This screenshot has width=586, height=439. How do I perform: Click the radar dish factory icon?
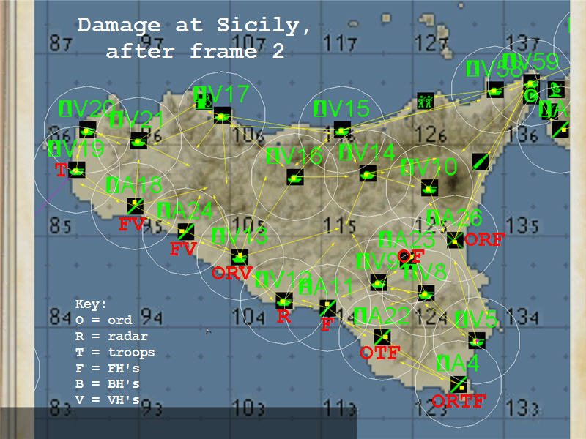click(x=557, y=89)
